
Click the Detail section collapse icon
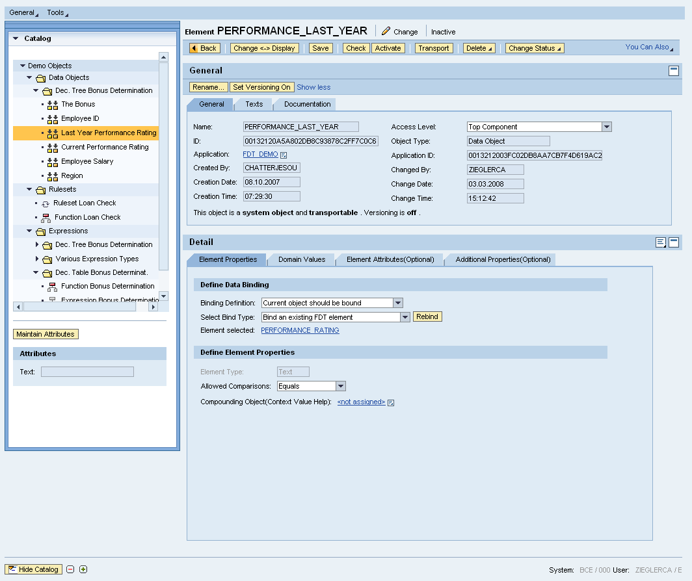point(674,242)
